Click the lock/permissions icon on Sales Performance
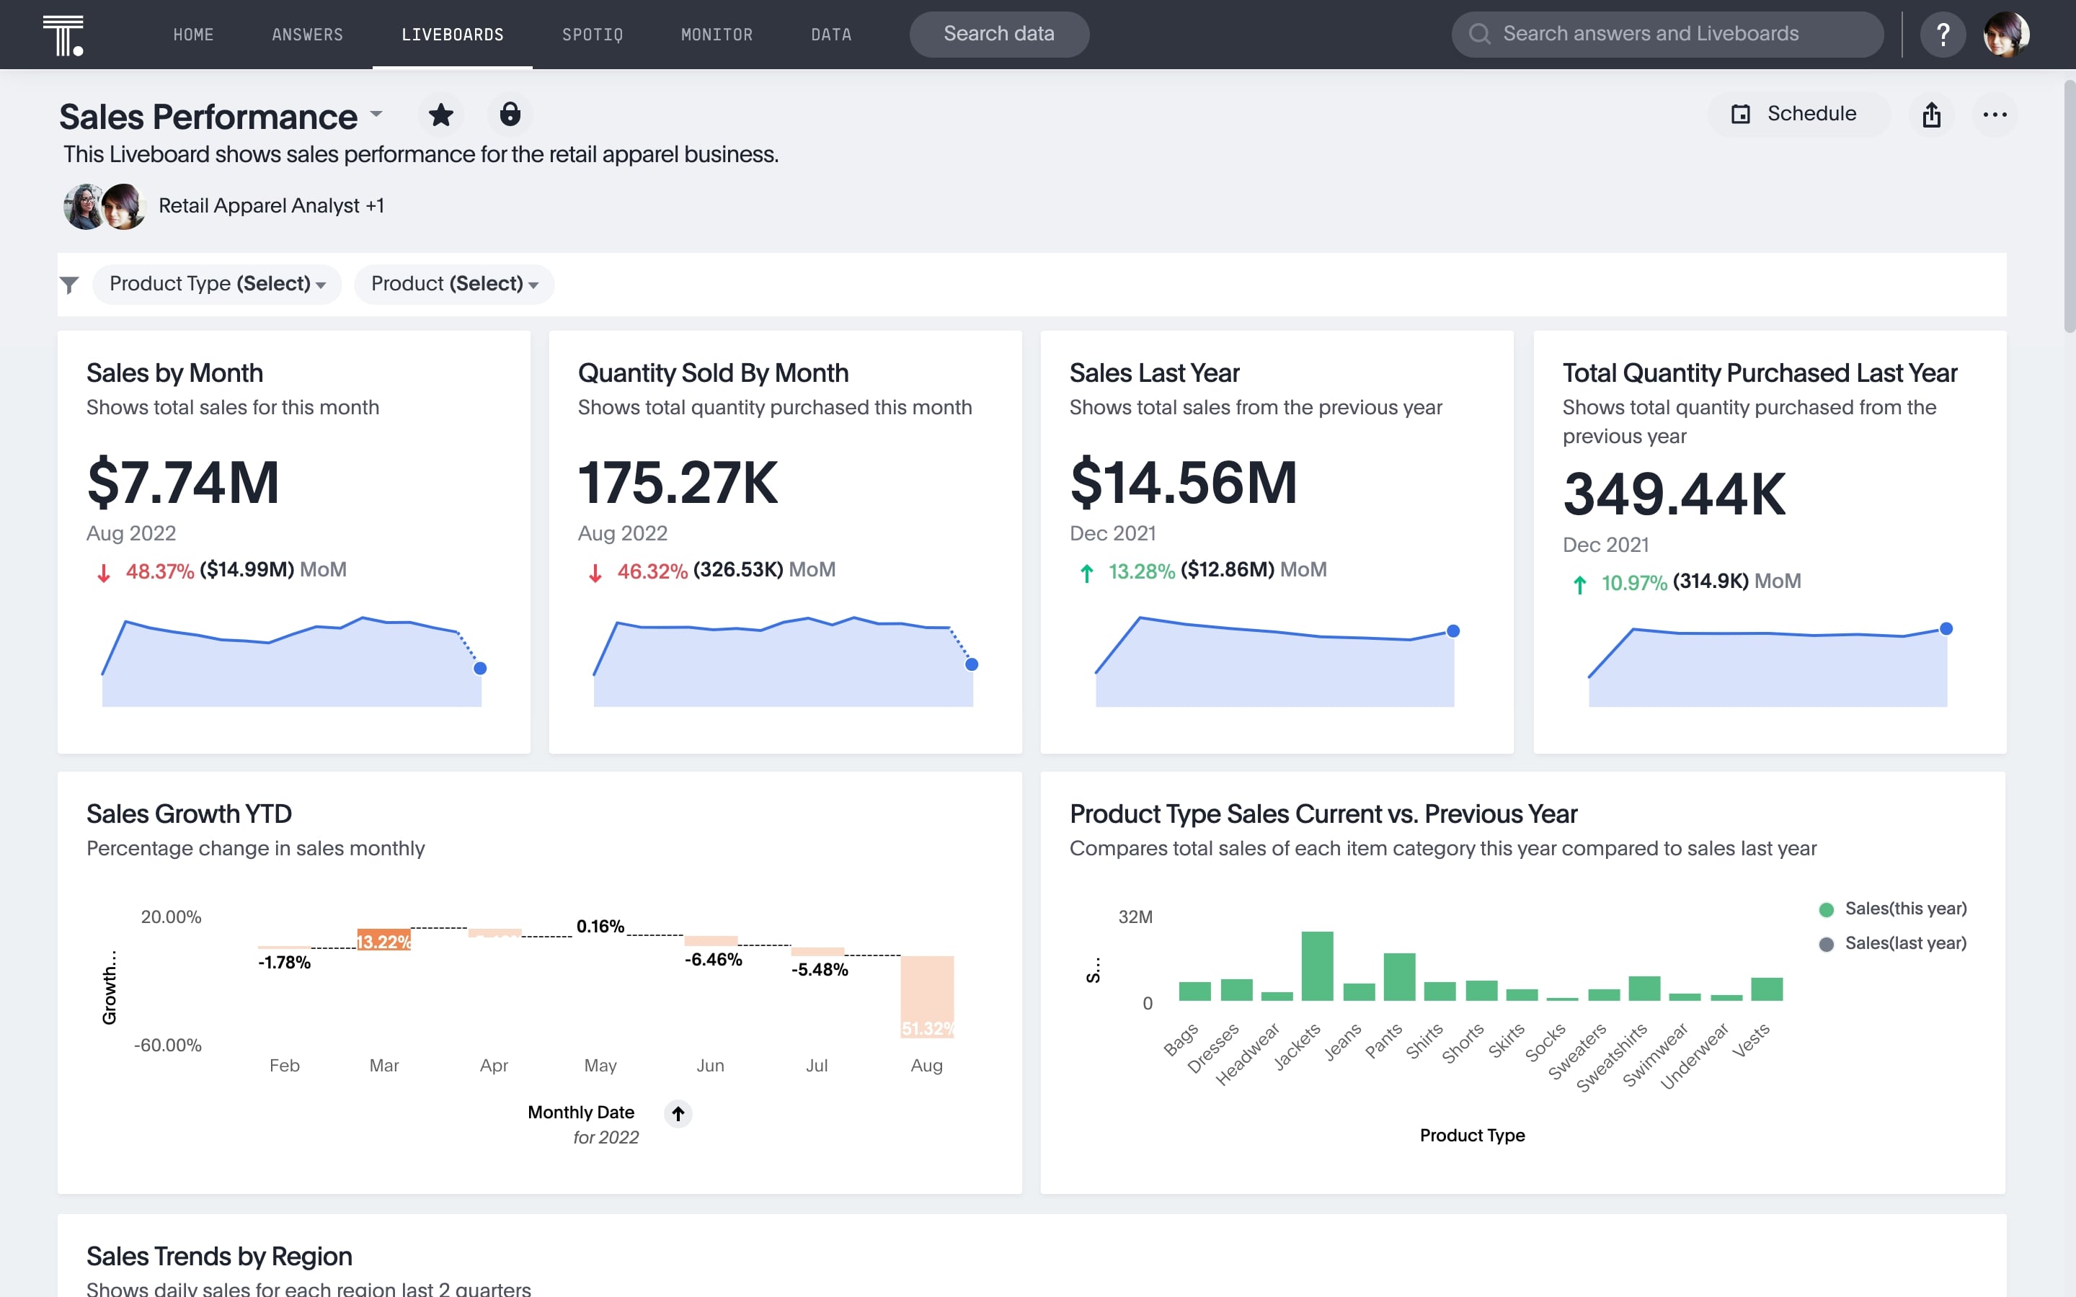The height and width of the screenshot is (1297, 2076). click(x=511, y=114)
